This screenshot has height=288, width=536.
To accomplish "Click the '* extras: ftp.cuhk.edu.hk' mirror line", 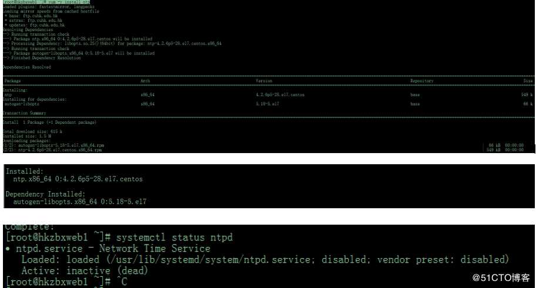I will (x=33, y=21).
